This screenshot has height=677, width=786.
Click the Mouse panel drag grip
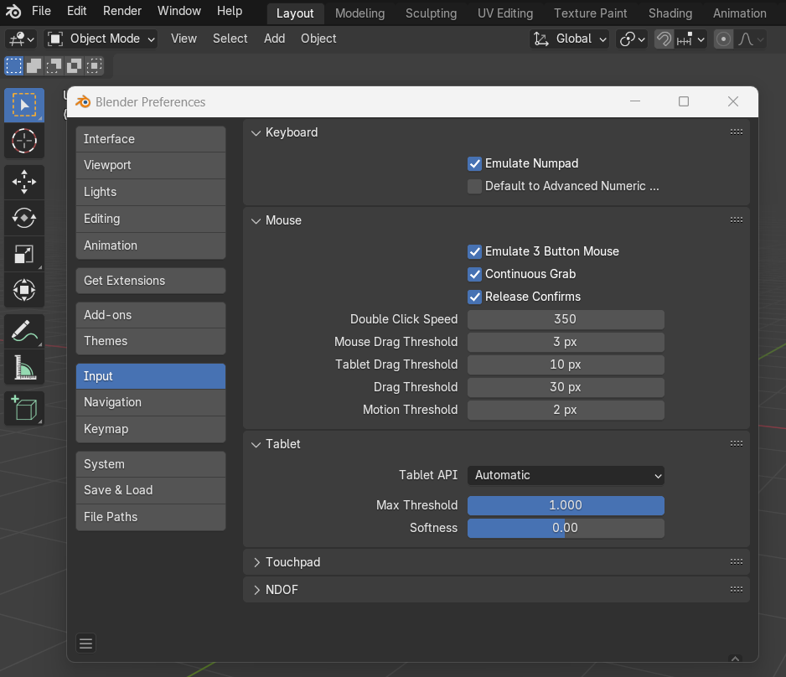[x=737, y=220]
